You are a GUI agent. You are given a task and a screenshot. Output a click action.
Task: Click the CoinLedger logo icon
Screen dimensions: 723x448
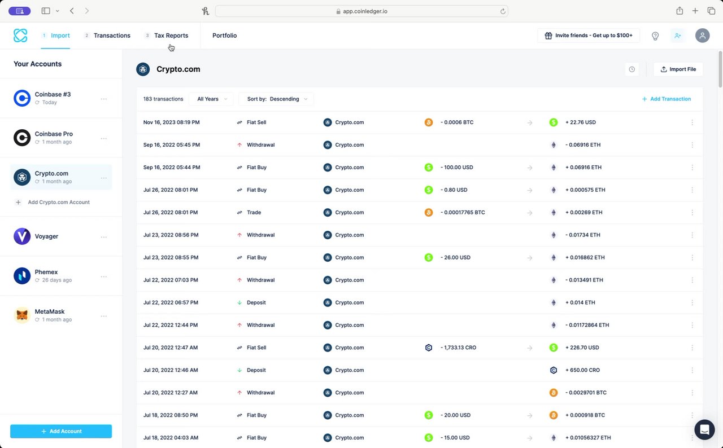point(20,36)
